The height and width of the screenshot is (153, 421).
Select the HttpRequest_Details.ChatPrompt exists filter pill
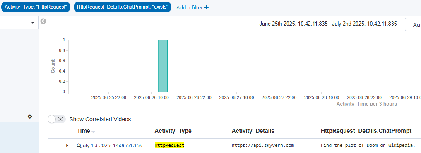[123, 7]
